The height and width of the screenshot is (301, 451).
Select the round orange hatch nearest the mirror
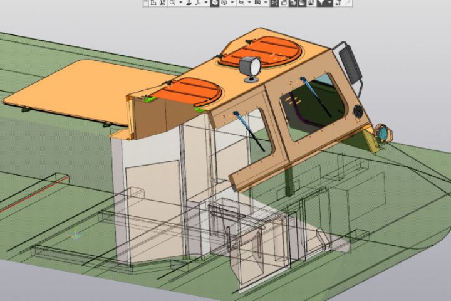point(261,53)
